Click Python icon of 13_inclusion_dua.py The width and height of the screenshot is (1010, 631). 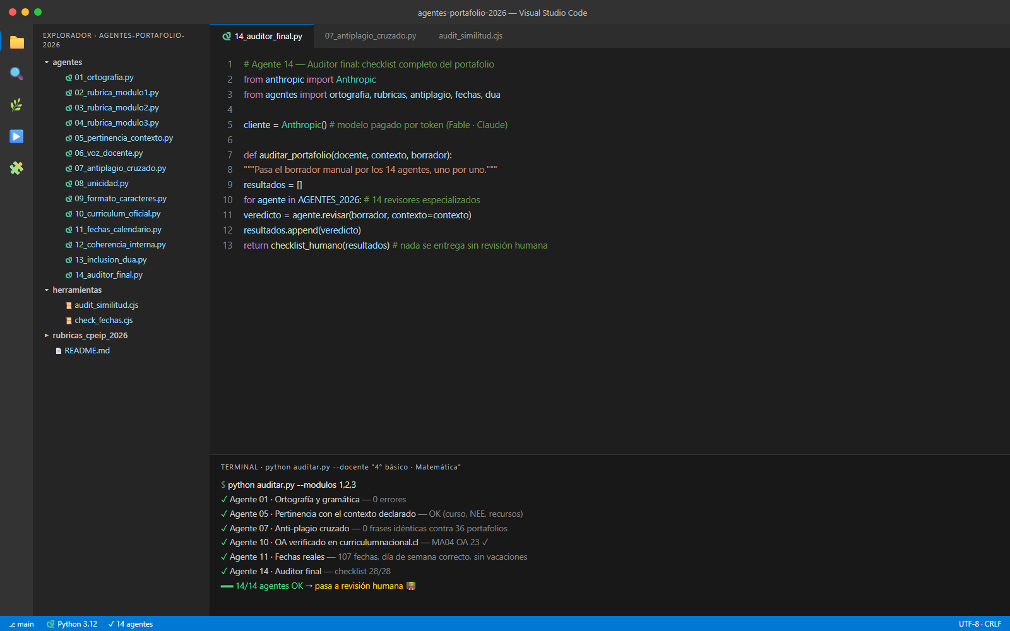[x=69, y=260]
